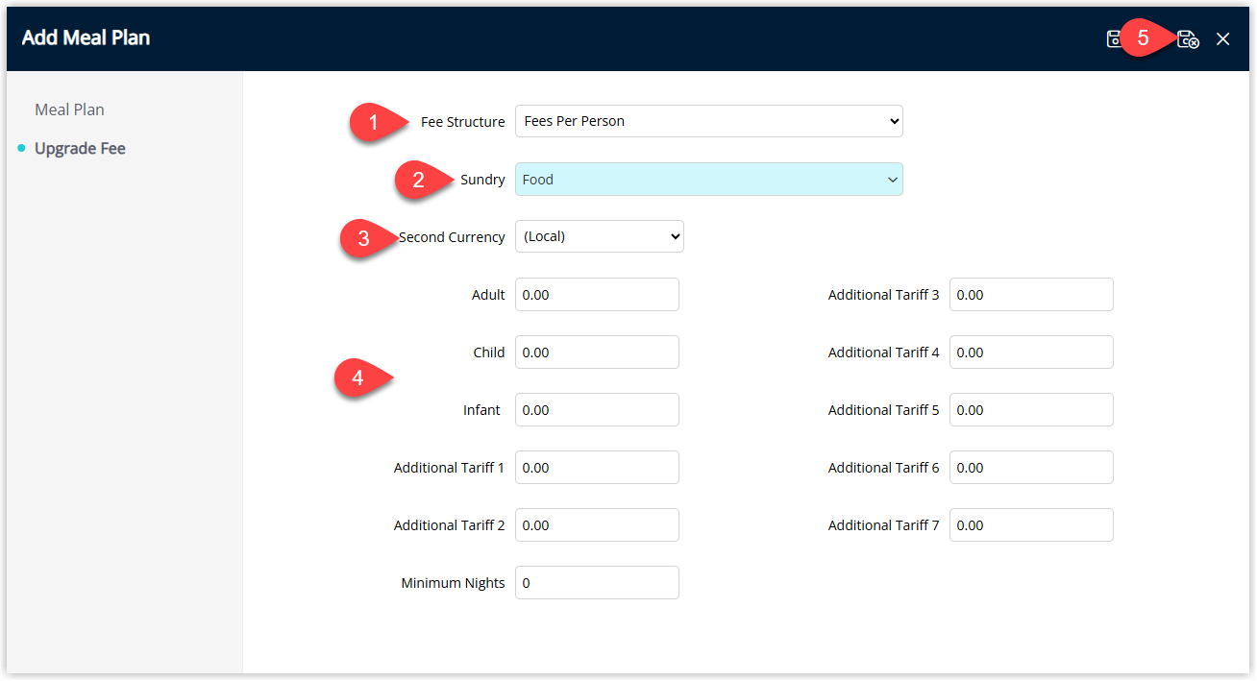This screenshot has height=681, width=1257.
Task: Click the Sundry label
Action: 482,180
